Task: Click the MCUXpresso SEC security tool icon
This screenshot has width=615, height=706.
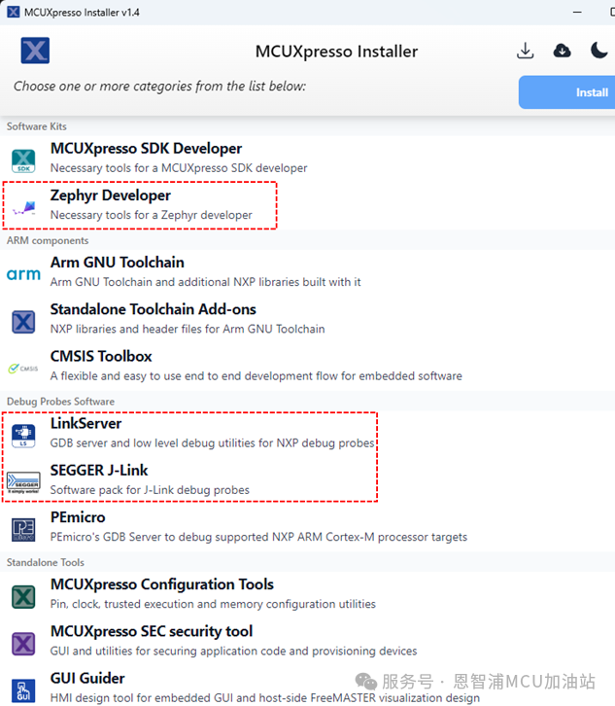Action: [x=23, y=644]
